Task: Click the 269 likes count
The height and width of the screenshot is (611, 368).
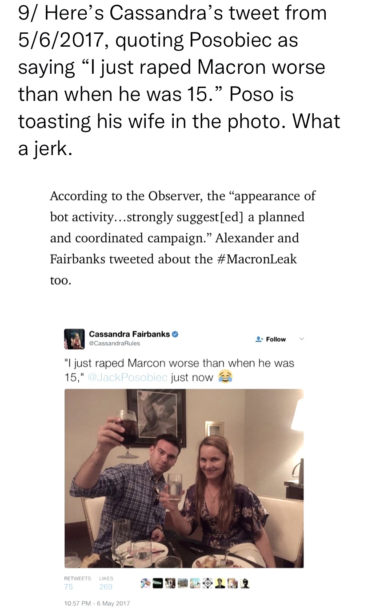Action: coord(106,587)
